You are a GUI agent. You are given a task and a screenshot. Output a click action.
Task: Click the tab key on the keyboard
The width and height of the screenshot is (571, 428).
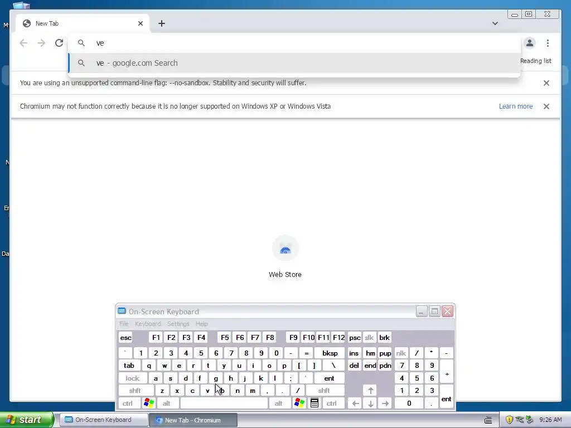pos(129,366)
